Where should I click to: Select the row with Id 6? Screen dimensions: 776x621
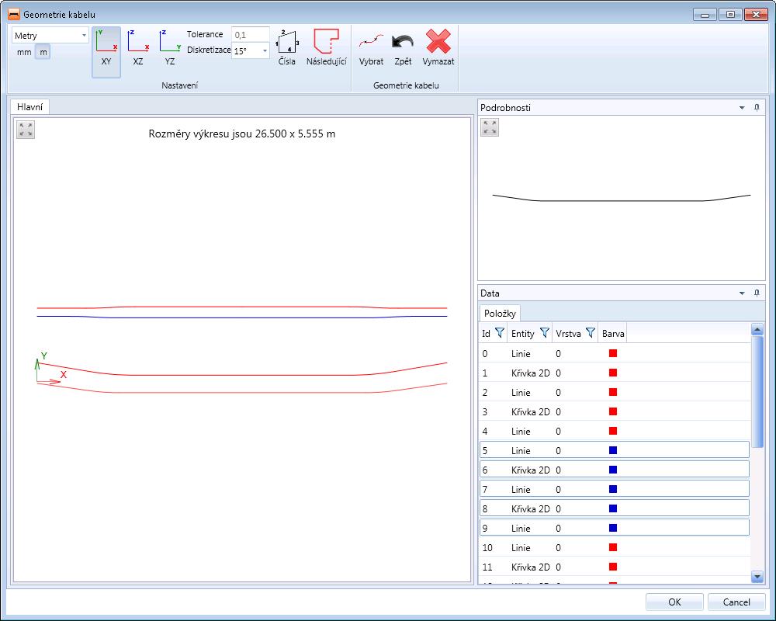coord(614,470)
